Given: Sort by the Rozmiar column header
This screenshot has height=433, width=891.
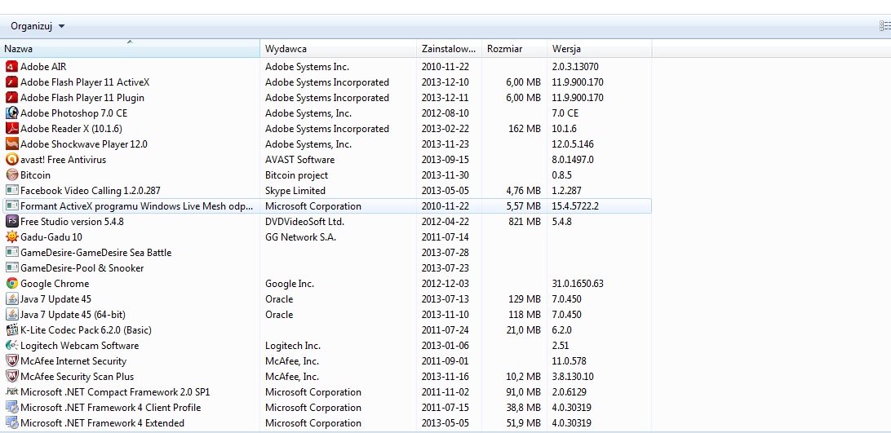Looking at the screenshot, I should pyautogui.click(x=514, y=49).
